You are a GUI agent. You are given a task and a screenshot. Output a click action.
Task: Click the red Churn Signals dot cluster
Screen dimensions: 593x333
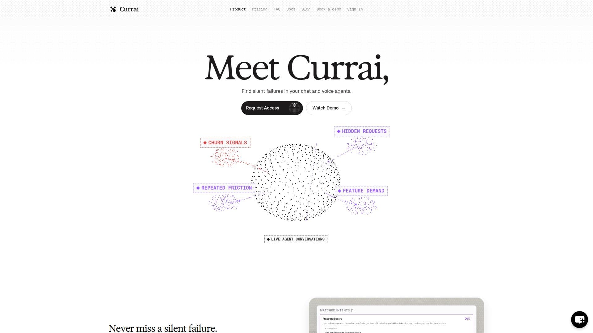point(225,157)
